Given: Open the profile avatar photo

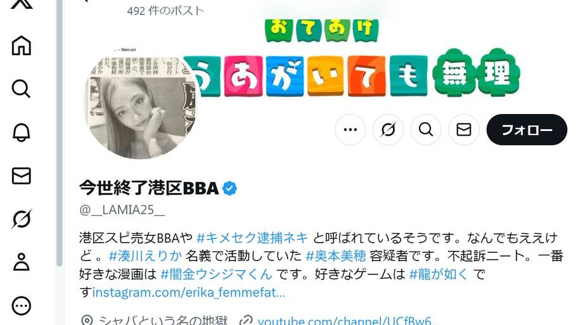Looking at the screenshot, I should 141,105.
